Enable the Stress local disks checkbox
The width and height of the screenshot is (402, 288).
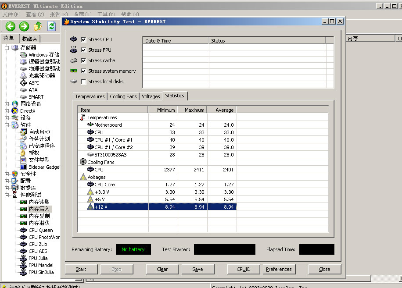coord(83,82)
